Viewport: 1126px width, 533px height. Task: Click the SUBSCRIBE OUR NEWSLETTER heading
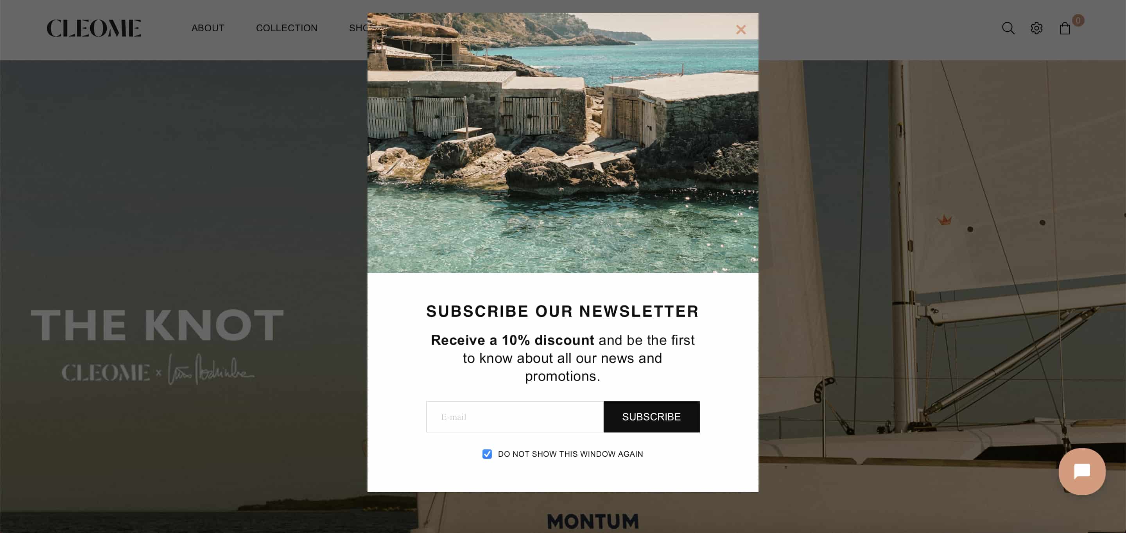(563, 311)
